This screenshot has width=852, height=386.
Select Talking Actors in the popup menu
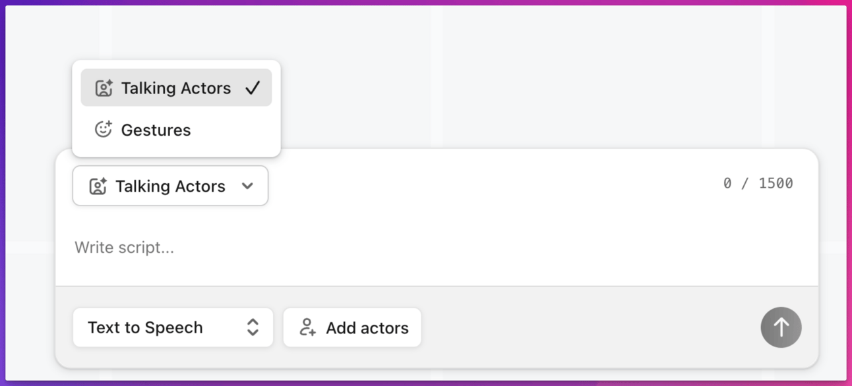tap(176, 88)
